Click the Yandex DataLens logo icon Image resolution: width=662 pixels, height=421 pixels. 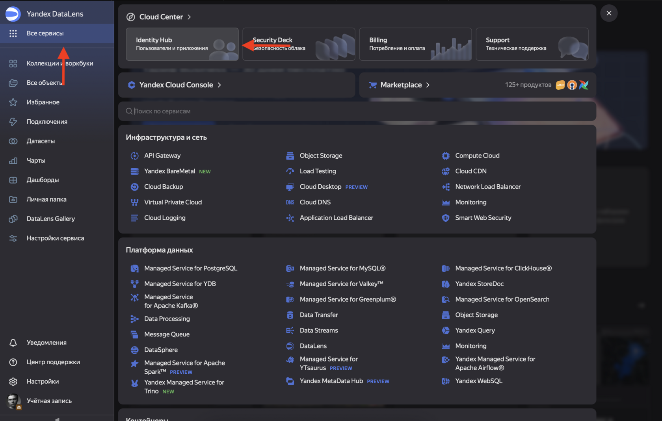point(13,14)
